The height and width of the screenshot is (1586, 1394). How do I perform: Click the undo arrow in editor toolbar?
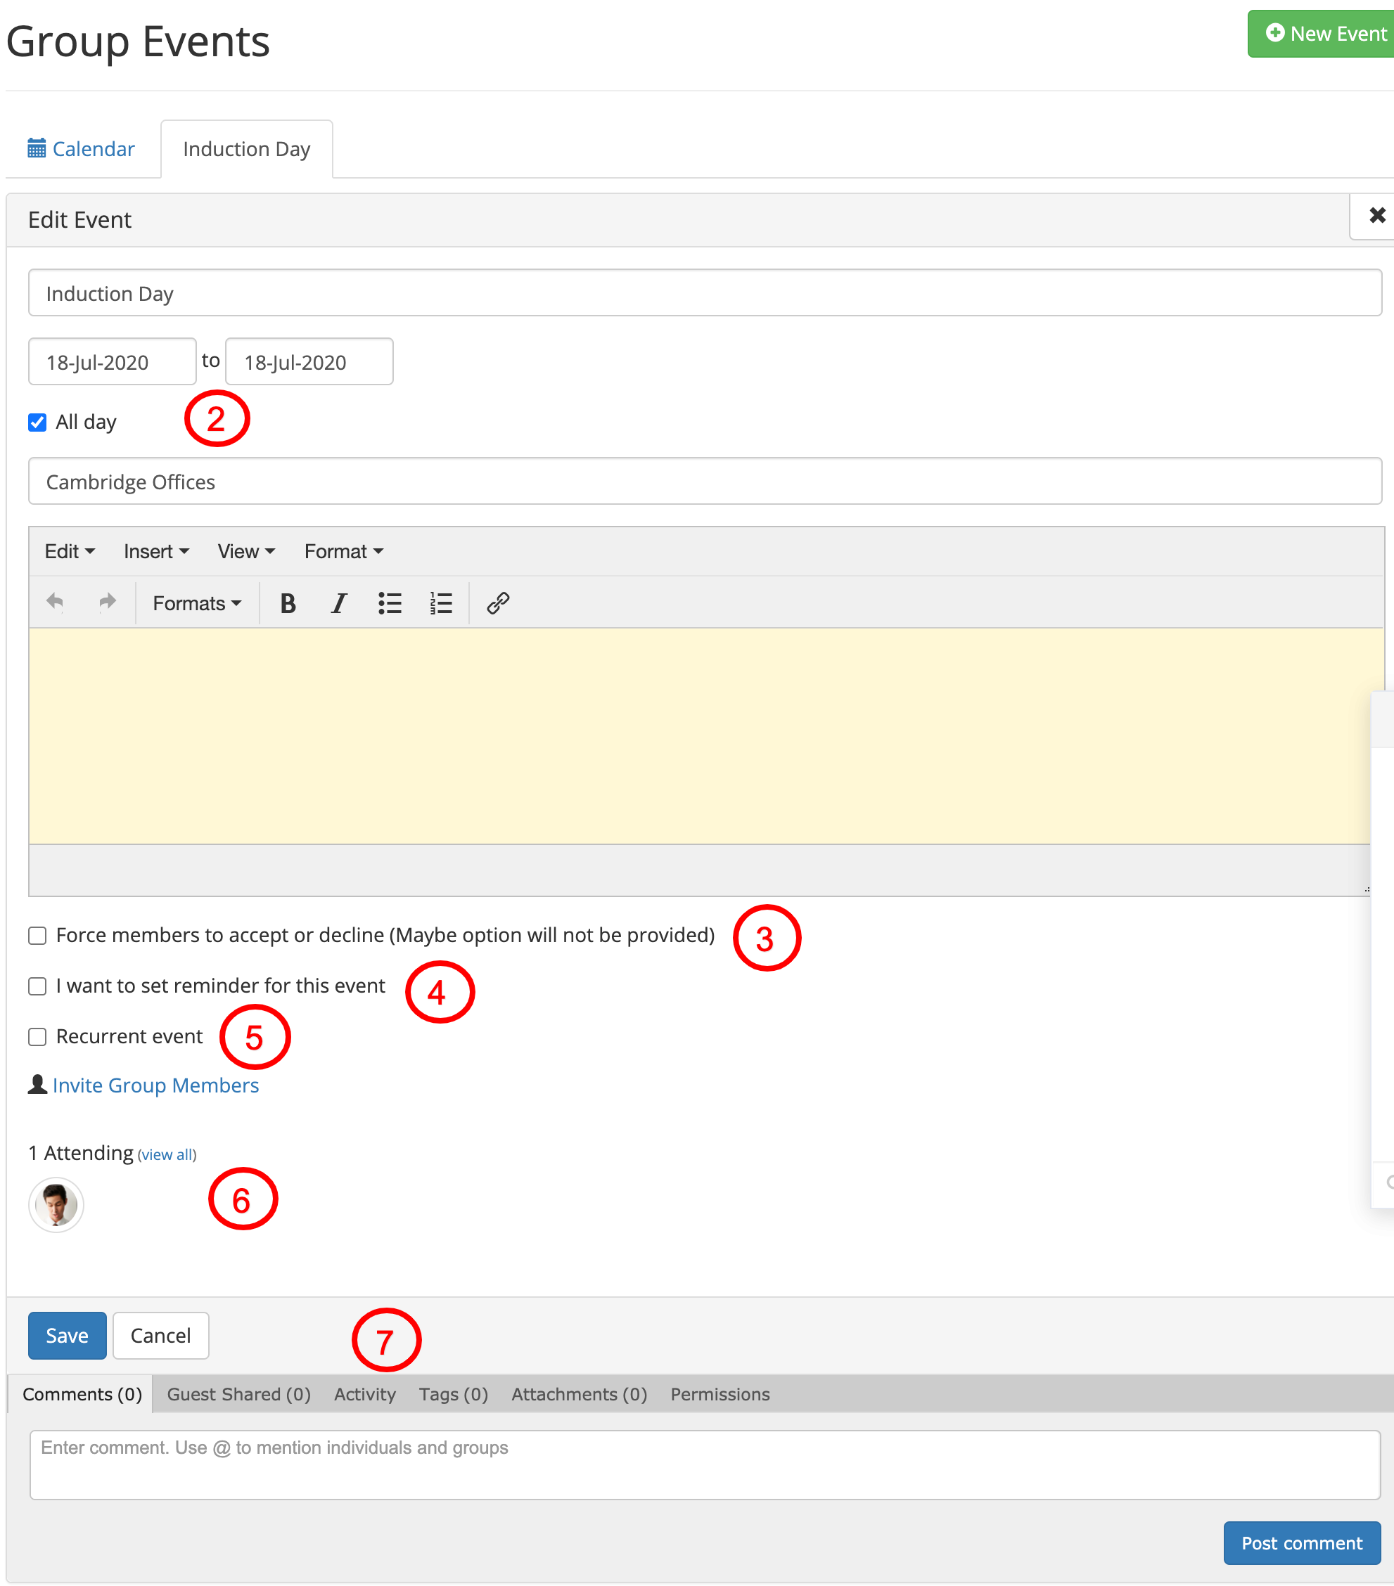point(55,602)
